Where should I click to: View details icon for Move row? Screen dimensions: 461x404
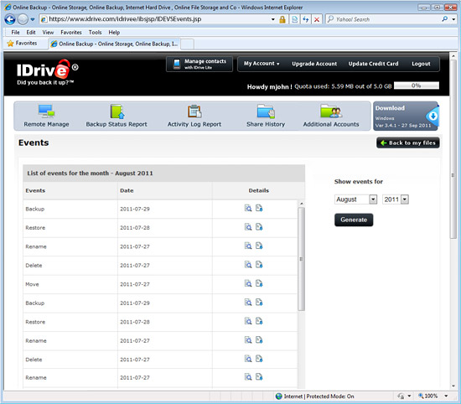[248, 283]
